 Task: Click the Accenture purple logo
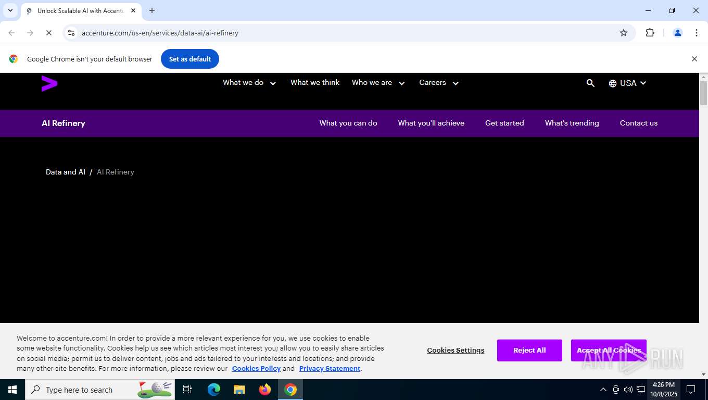[49, 83]
